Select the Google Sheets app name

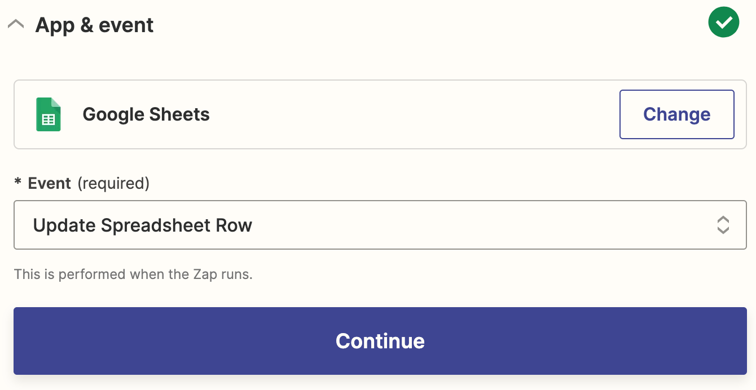click(146, 114)
